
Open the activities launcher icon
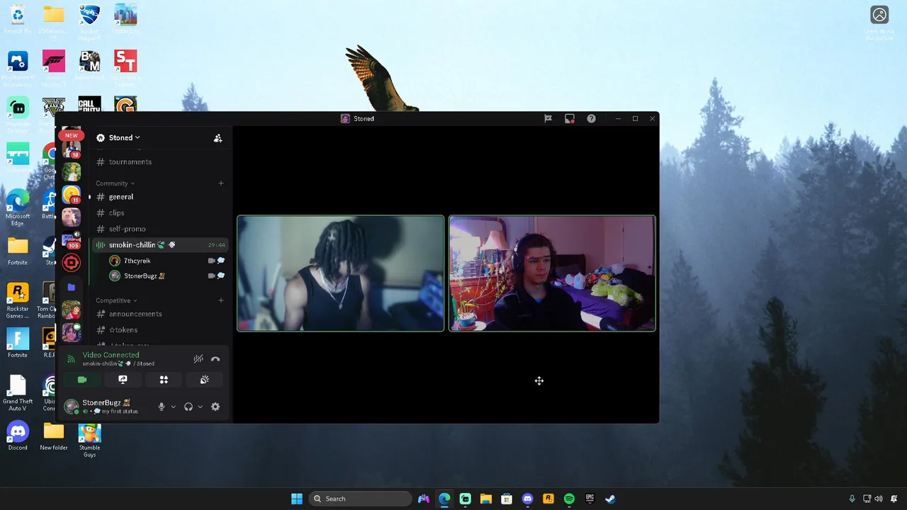pos(164,380)
